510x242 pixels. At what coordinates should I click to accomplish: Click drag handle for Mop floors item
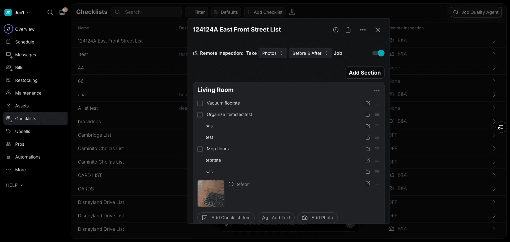tap(377, 149)
